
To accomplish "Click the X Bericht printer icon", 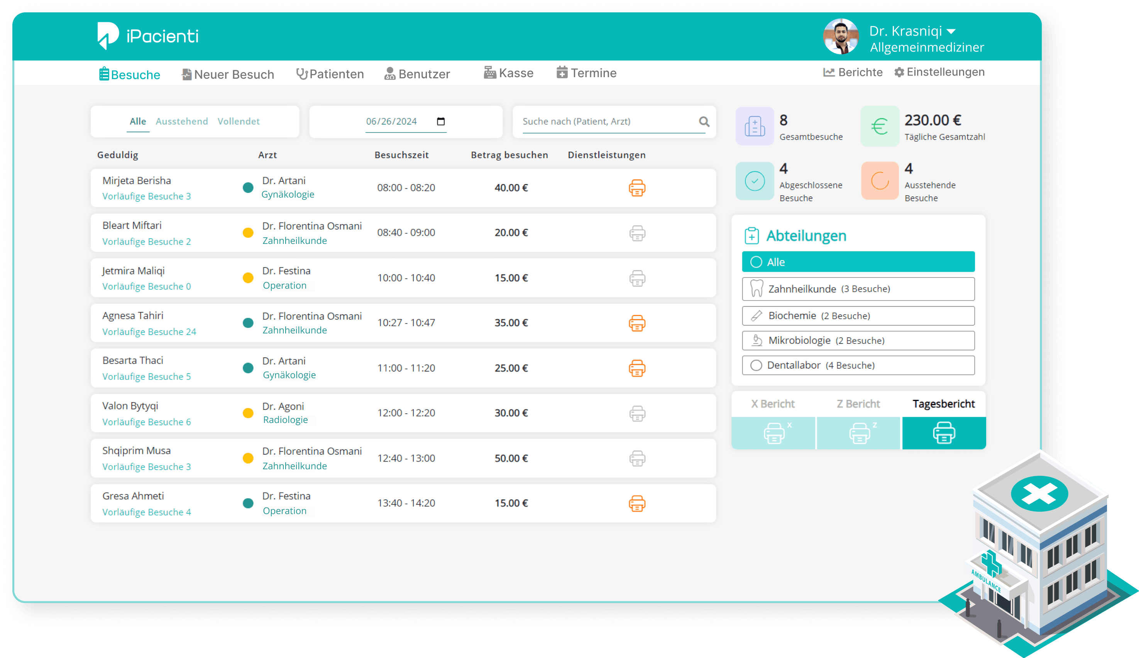I will [774, 433].
